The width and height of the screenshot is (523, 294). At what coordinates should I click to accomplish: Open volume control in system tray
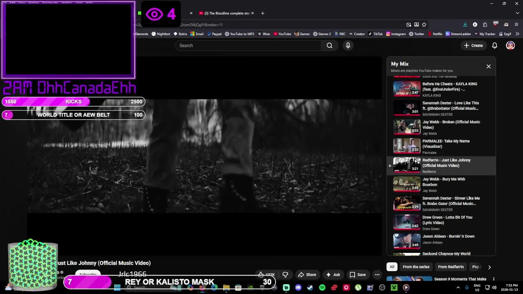pyautogui.click(x=494, y=287)
